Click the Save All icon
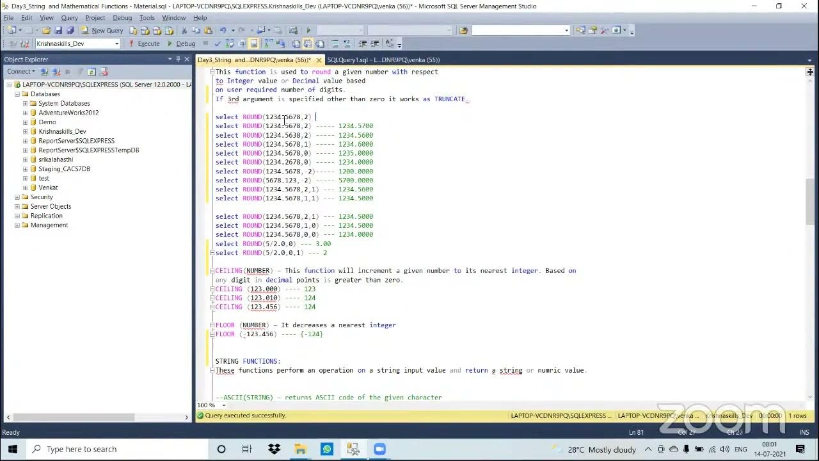The width and height of the screenshot is (819, 461). 70,30
